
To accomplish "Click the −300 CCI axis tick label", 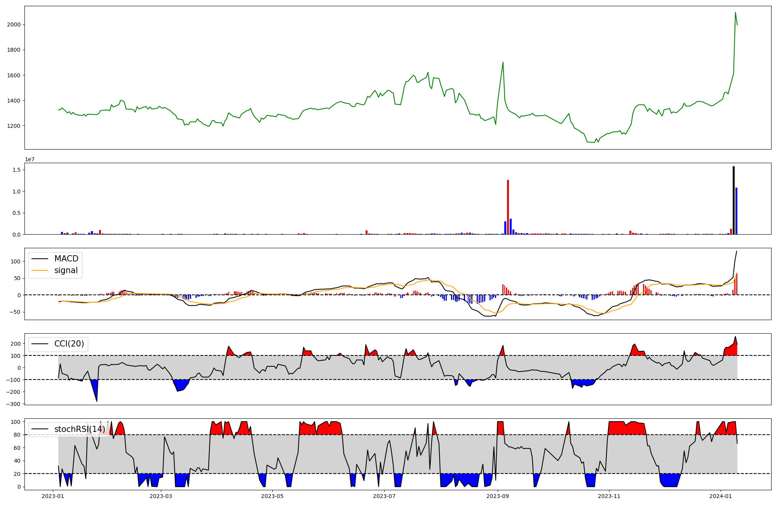I will pos(13,404).
